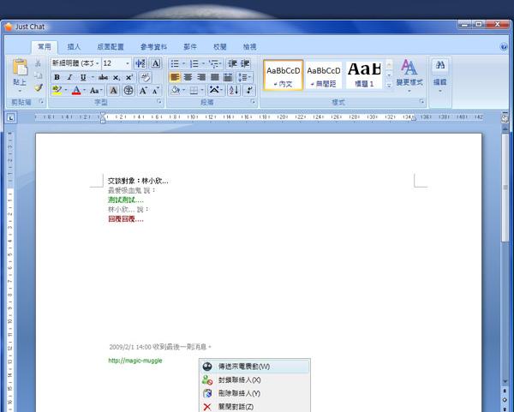The height and width of the screenshot is (412, 514).
Task: Click the Find binoculars icon in 編輯
Action: point(439,66)
